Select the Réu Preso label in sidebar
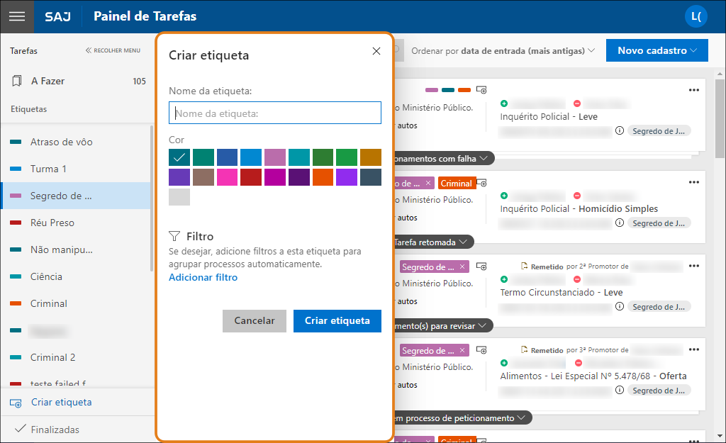Viewport: 726px width, 443px height. point(52,223)
